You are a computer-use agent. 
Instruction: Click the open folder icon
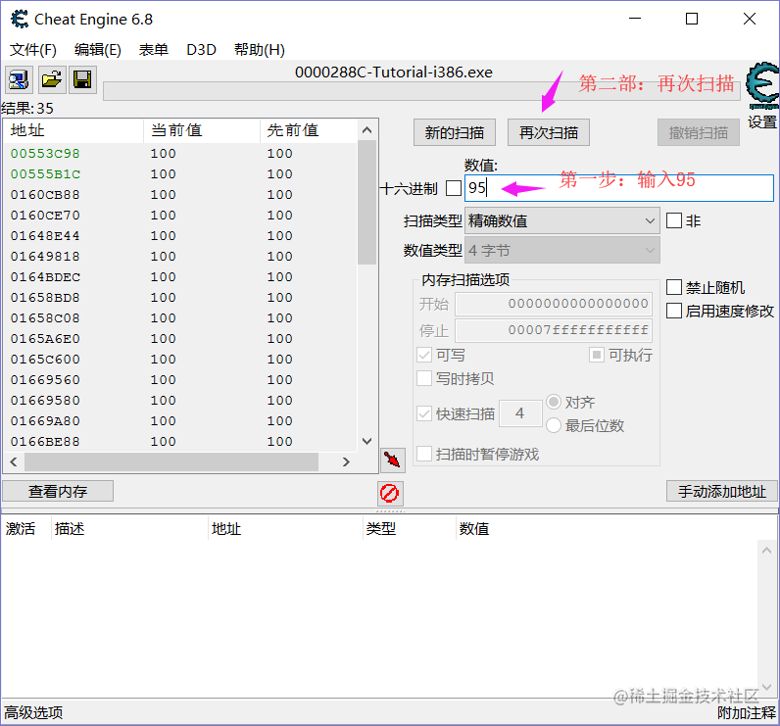[x=52, y=79]
